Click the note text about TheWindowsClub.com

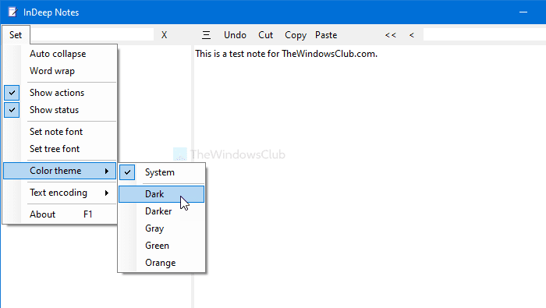pos(286,54)
